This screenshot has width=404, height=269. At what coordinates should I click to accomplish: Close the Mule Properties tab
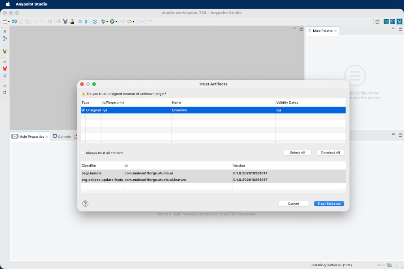click(47, 137)
